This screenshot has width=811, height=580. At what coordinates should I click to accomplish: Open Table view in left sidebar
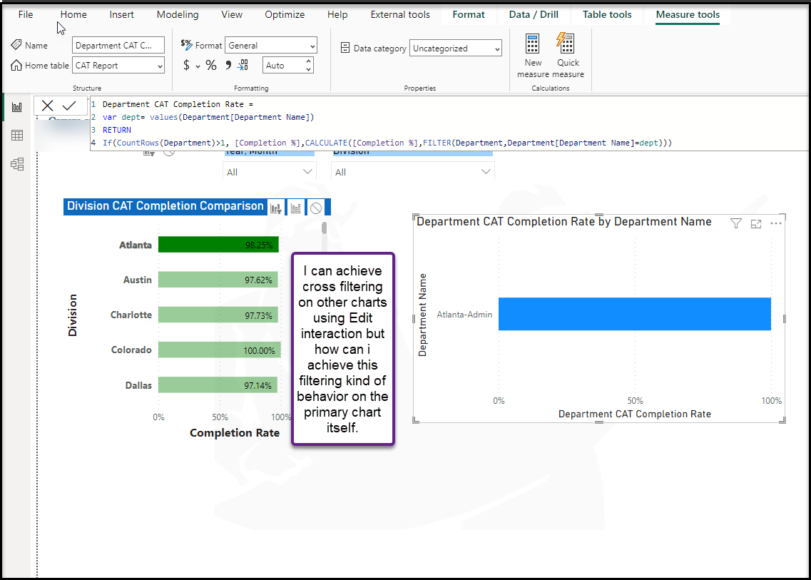[17, 136]
